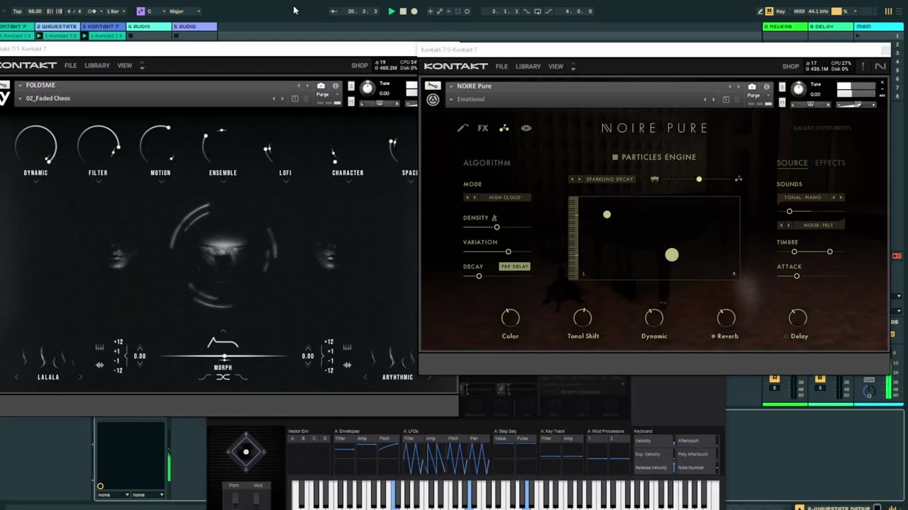Select the 3 Kontakt 7 track header
The image size is (908, 510).
[x=103, y=26]
